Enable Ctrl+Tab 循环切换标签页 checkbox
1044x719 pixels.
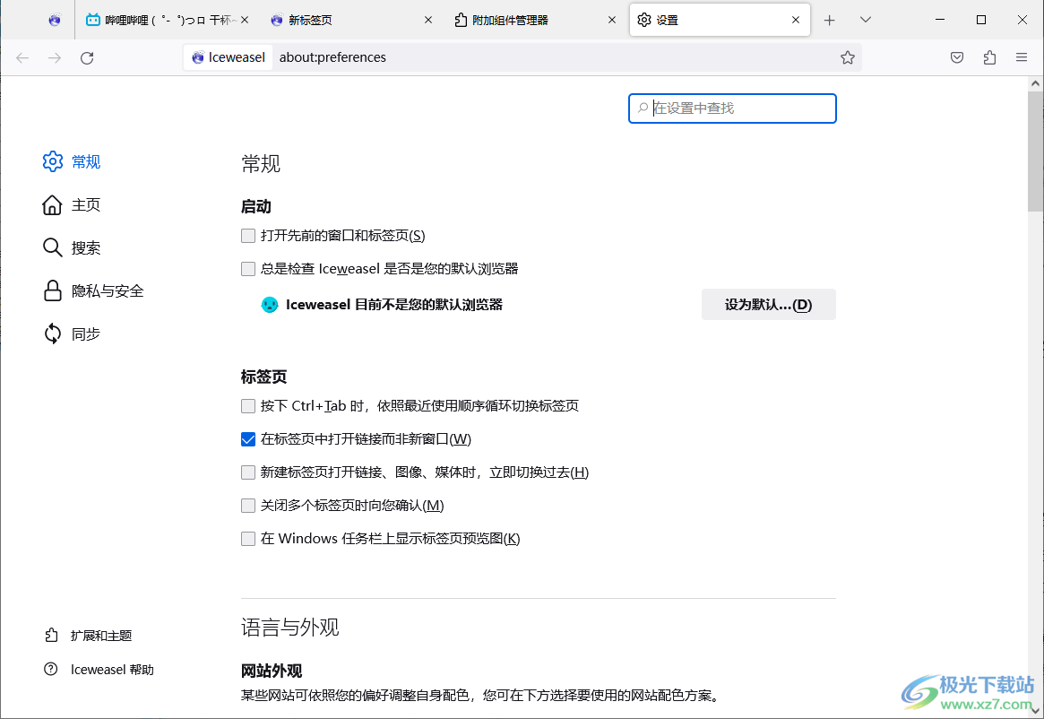click(248, 406)
